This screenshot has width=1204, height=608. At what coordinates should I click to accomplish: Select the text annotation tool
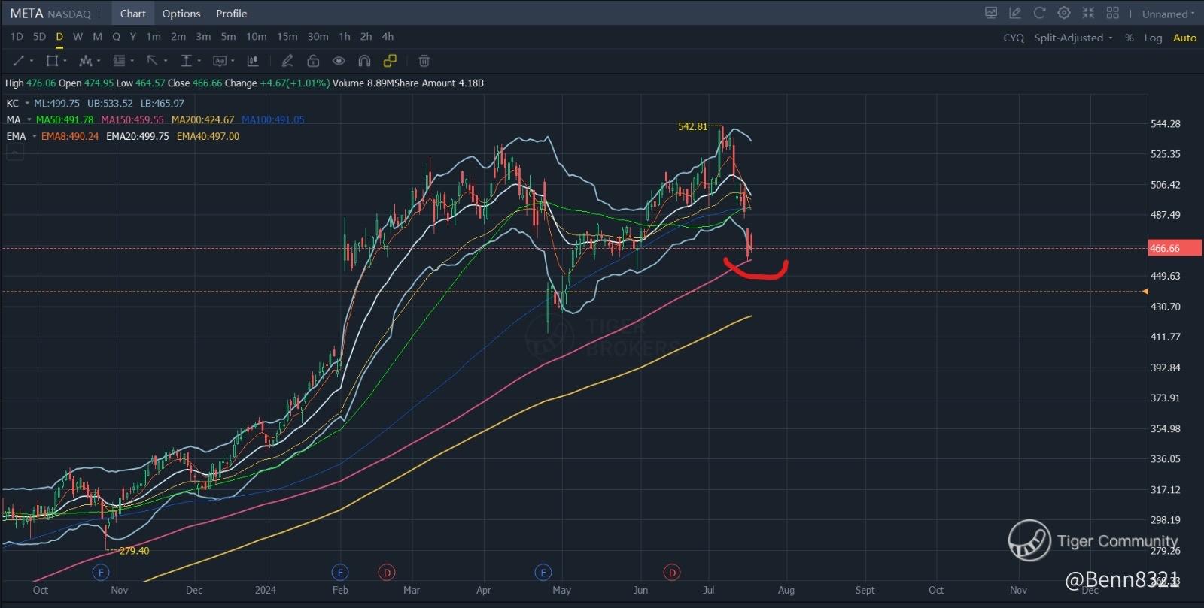(220, 61)
